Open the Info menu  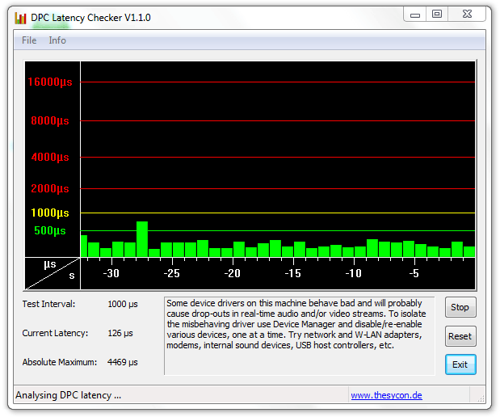point(57,40)
